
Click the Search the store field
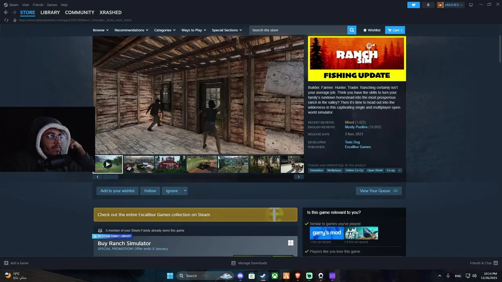point(298,30)
